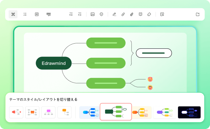The image size is (210, 129).
Task: Switch to the outline list view icon
Action: click(x=25, y=14)
